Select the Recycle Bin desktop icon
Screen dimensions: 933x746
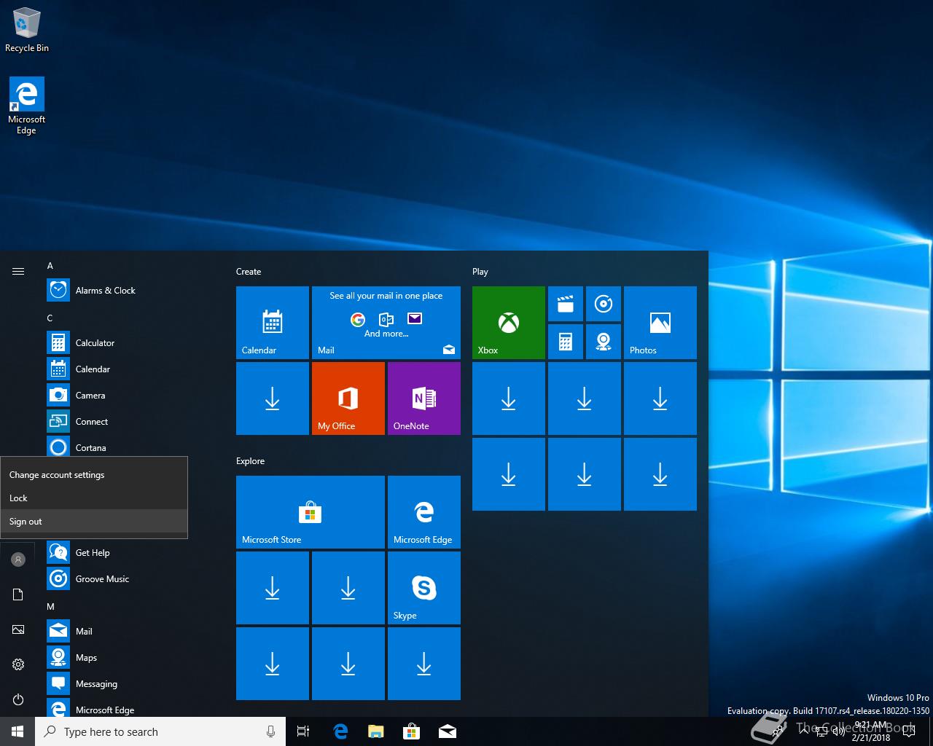click(27, 31)
